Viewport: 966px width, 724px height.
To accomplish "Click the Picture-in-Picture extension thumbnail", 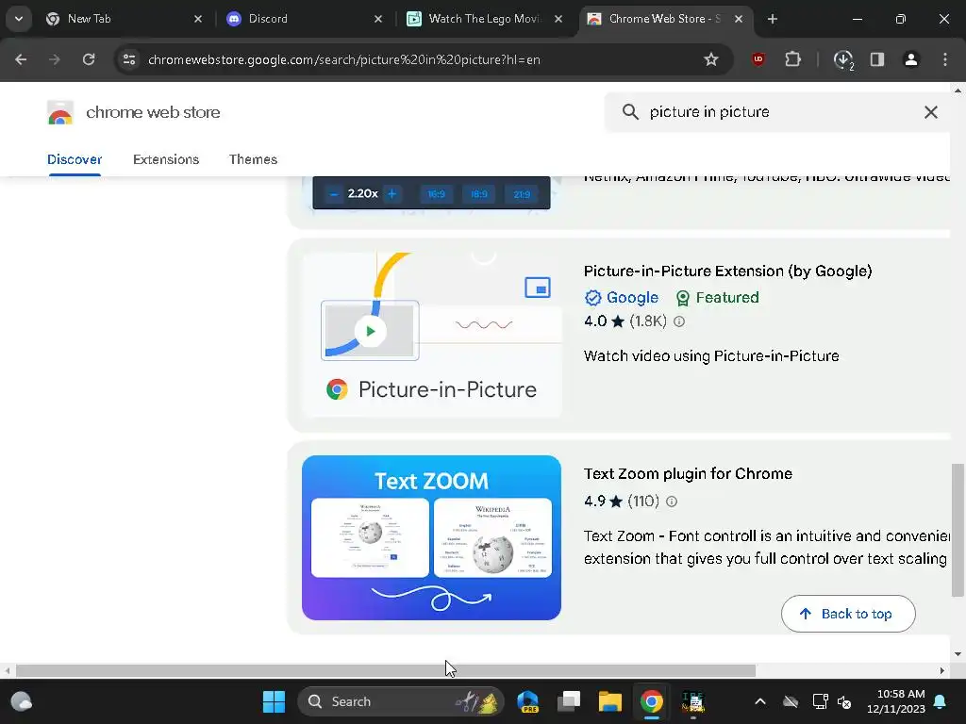I will pyautogui.click(x=431, y=335).
